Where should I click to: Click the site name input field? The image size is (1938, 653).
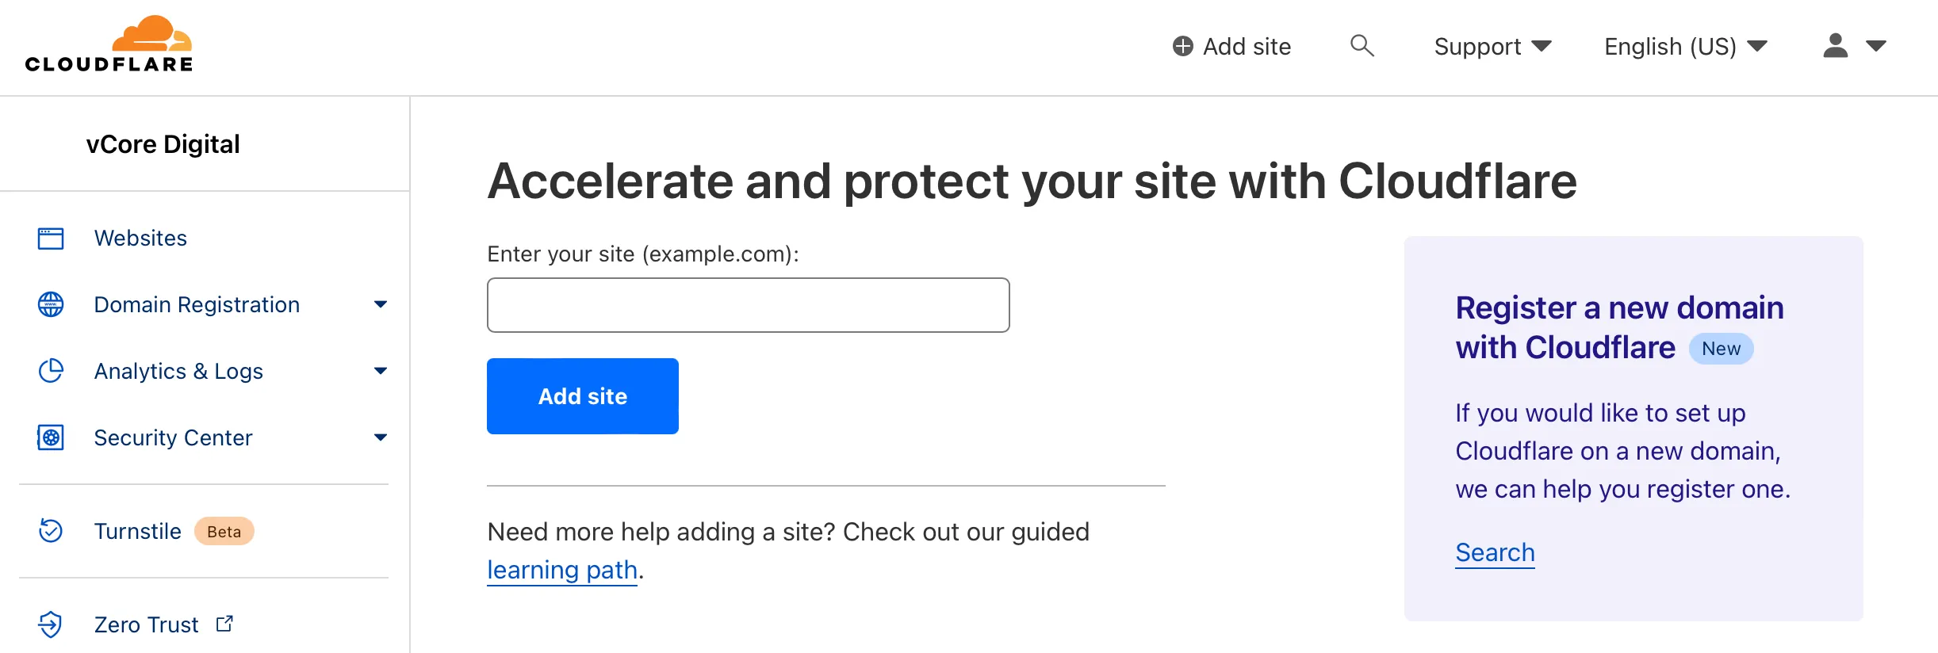pyautogui.click(x=747, y=304)
